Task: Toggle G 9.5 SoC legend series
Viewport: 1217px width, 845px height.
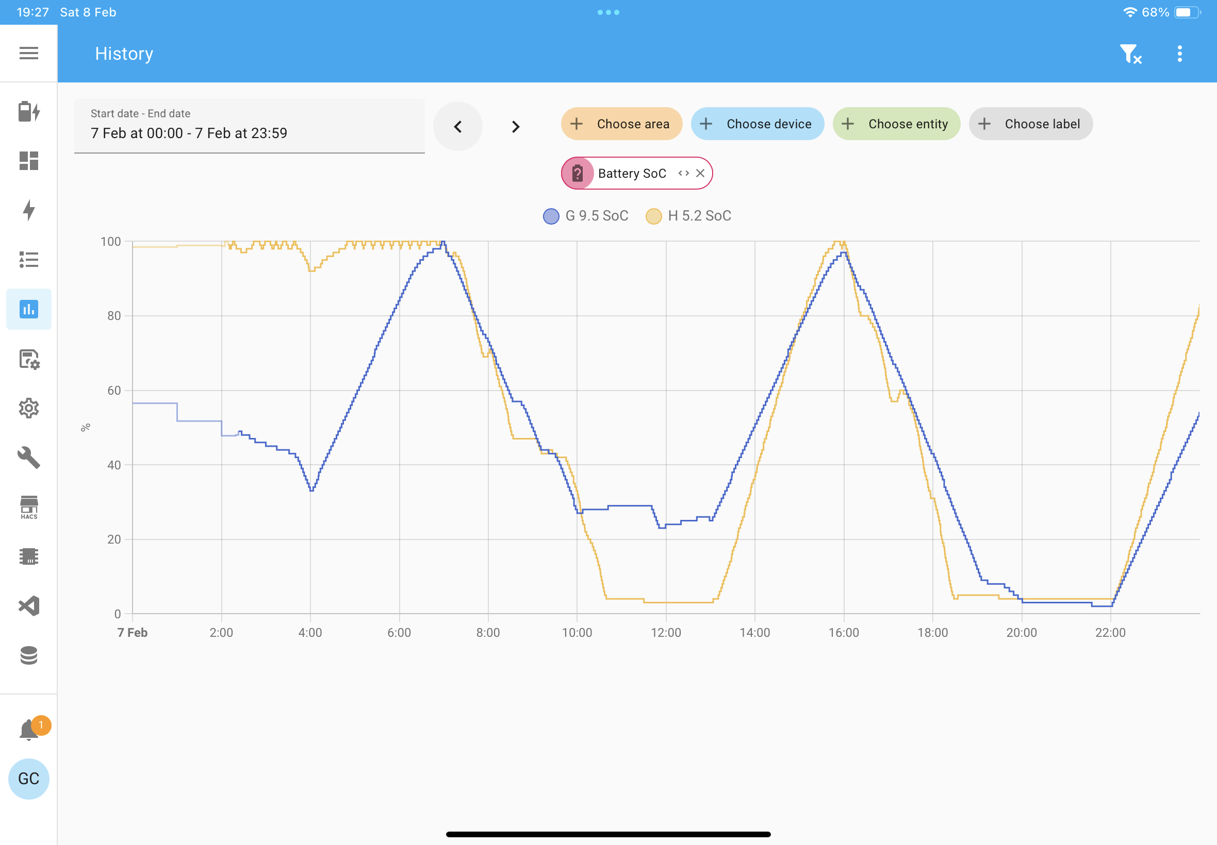Action: 585,216
